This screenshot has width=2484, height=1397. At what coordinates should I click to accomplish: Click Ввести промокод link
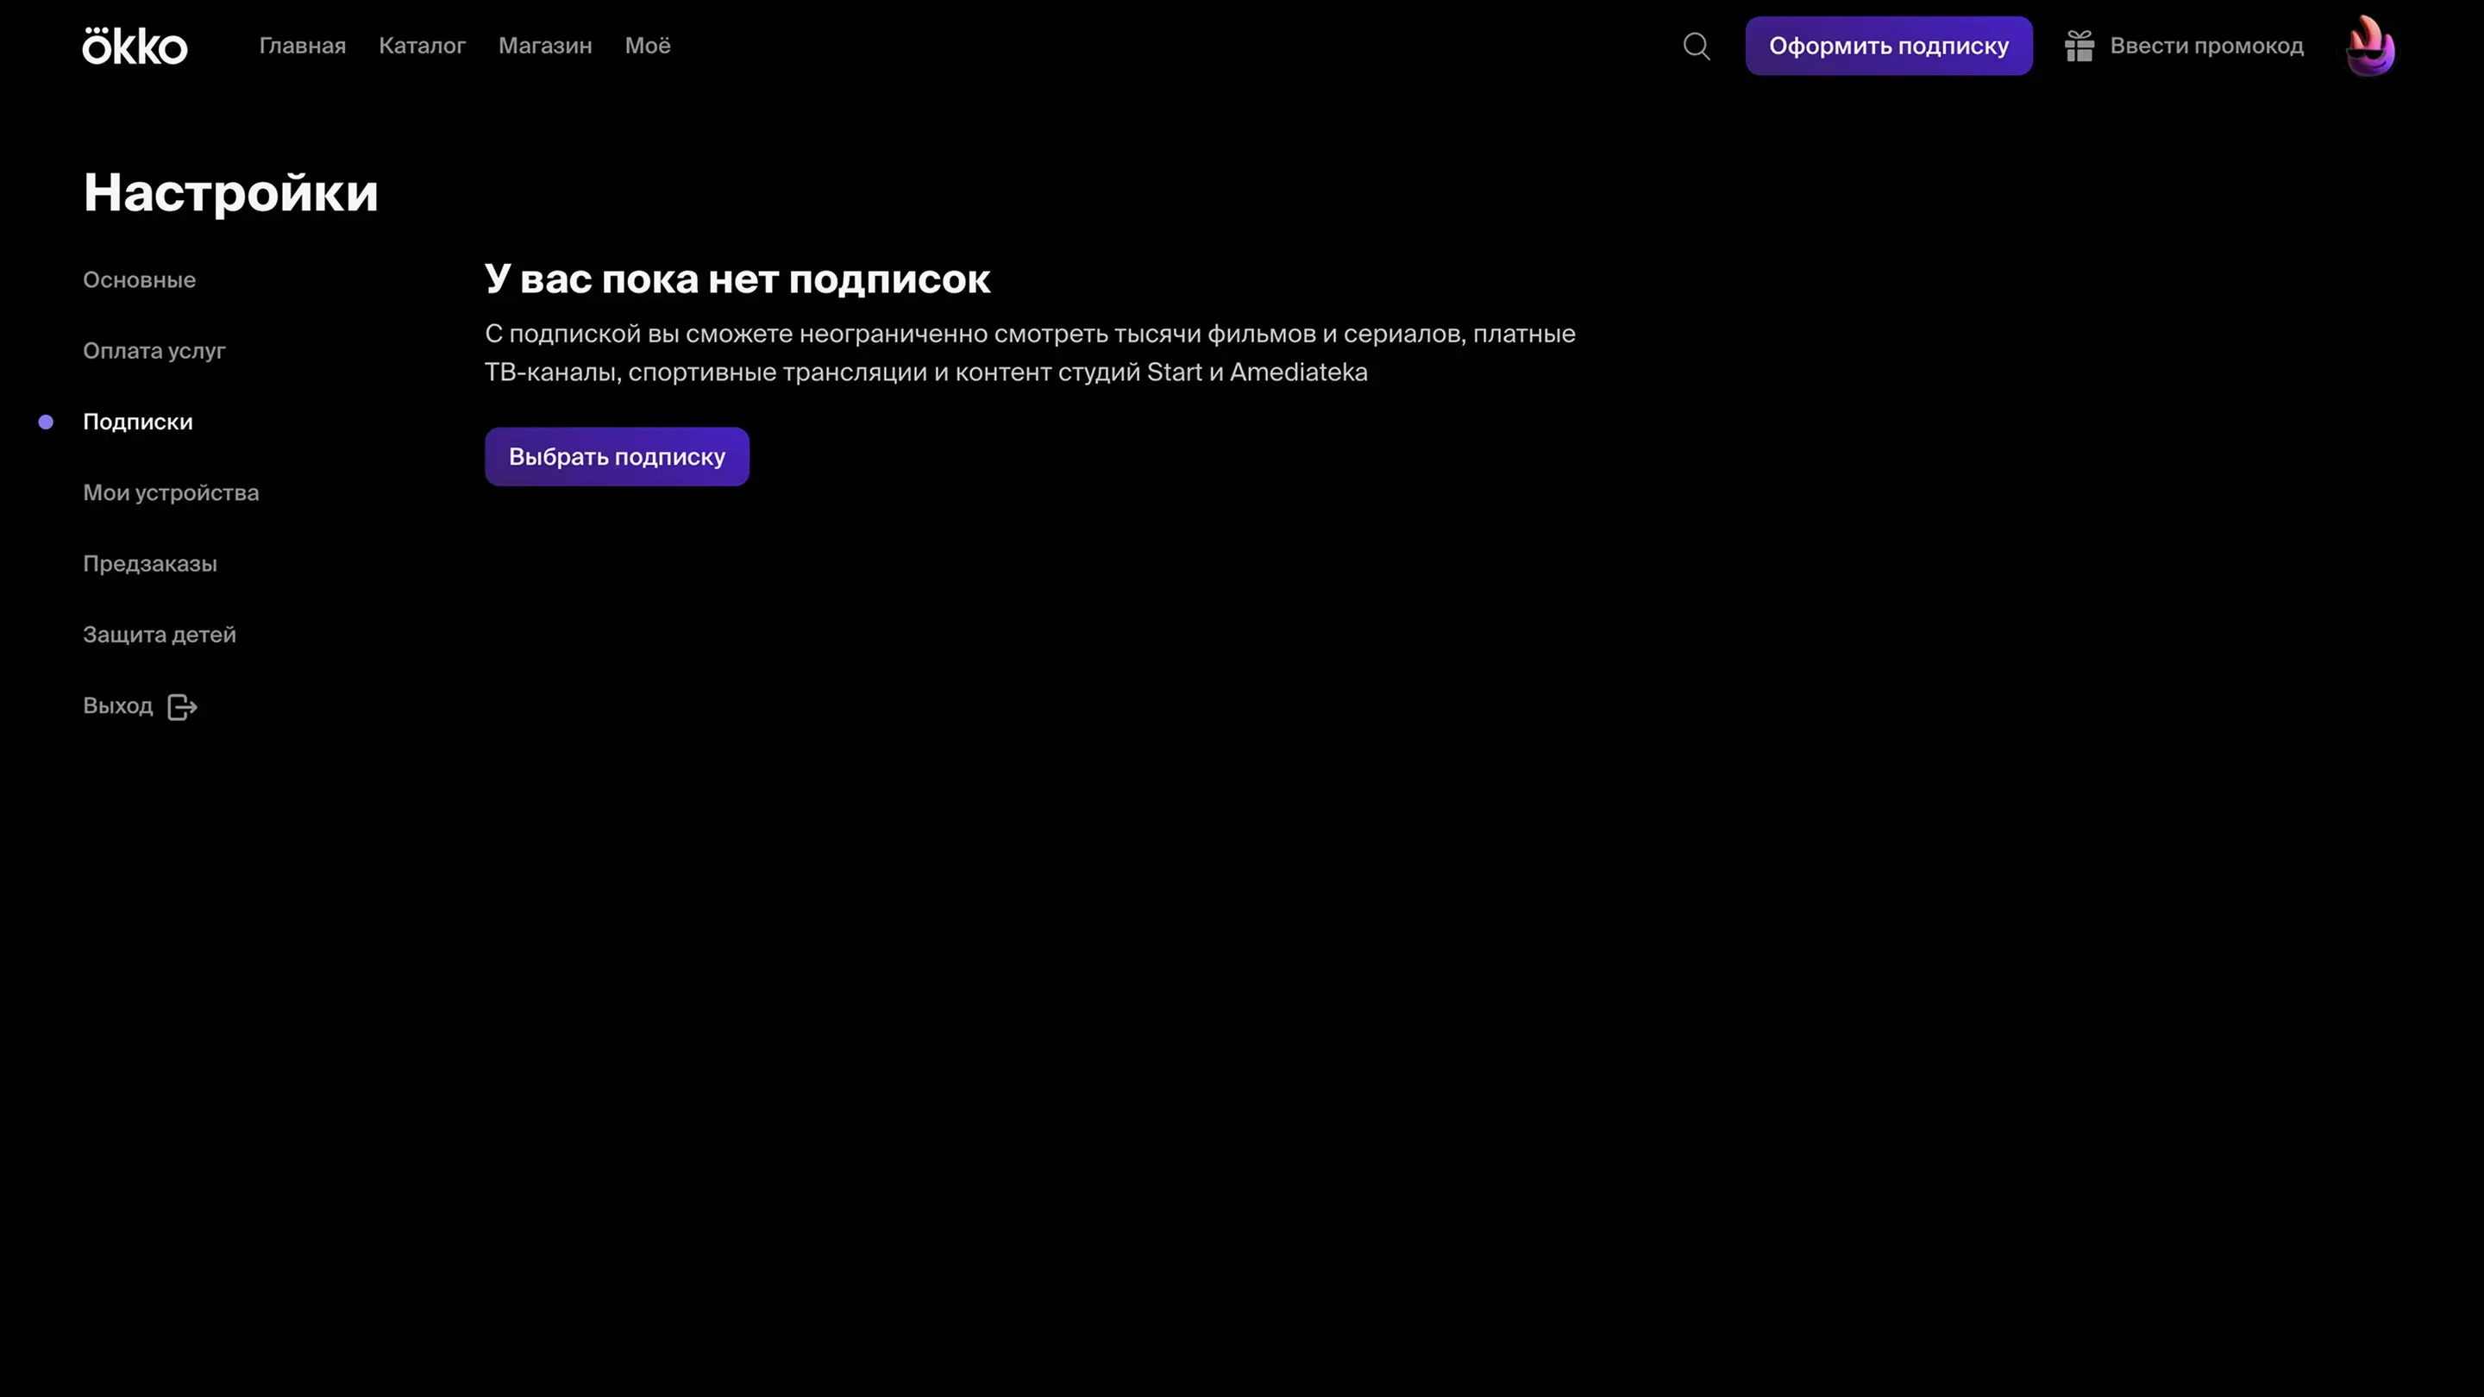(x=2206, y=47)
